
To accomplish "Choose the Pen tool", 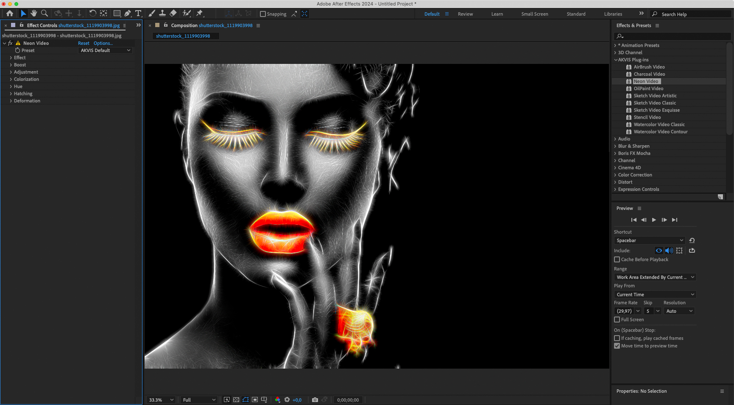I will [x=128, y=14].
